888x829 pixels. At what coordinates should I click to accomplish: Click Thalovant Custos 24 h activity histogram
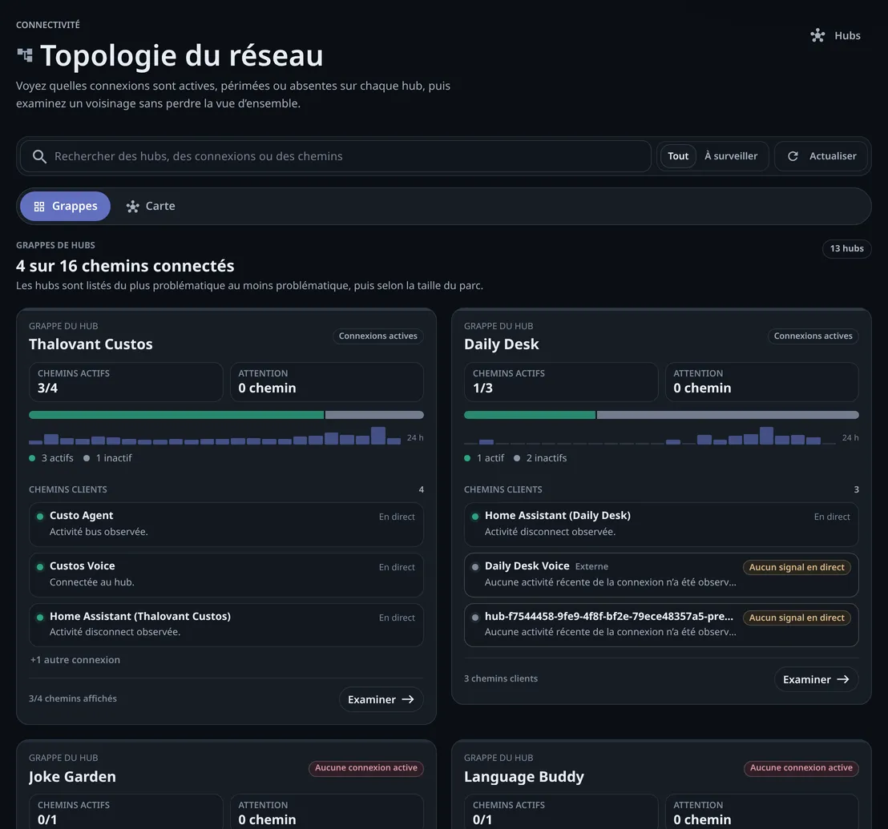coord(216,436)
